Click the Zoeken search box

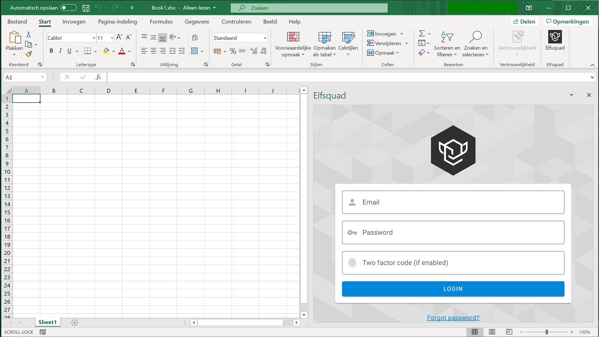(309, 8)
